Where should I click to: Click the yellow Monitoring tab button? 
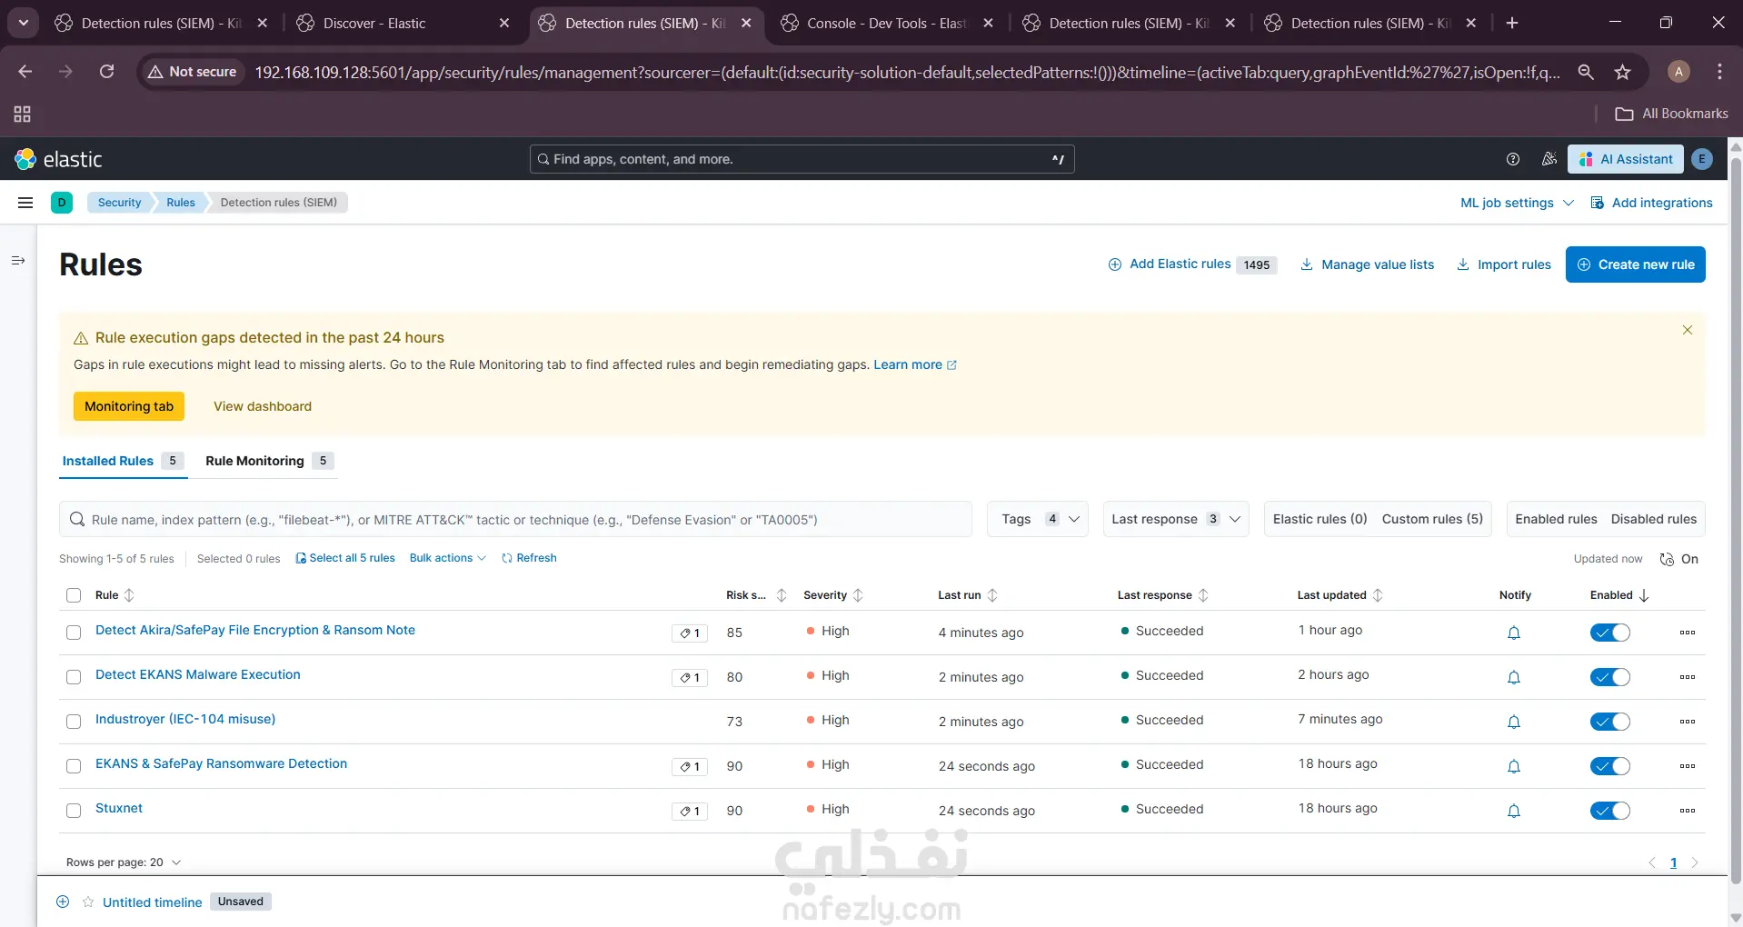(x=129, y=406)
